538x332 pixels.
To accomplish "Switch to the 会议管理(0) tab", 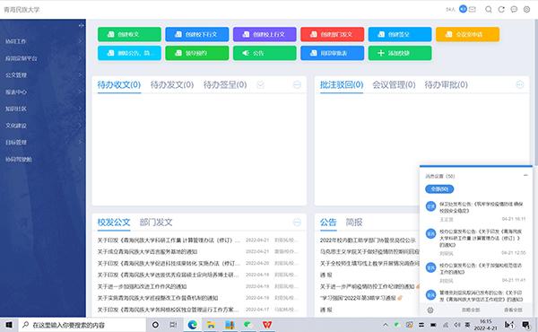I will 394,85.
